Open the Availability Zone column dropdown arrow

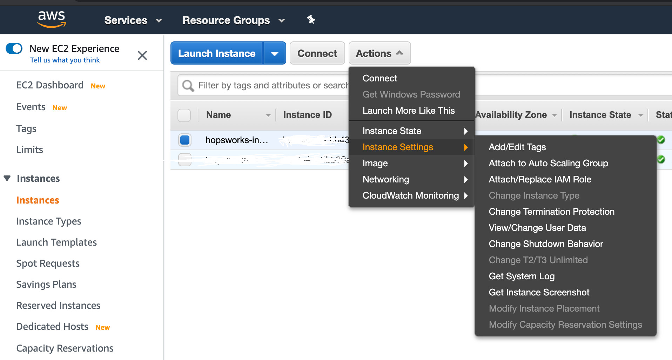(x=555, y=115)
